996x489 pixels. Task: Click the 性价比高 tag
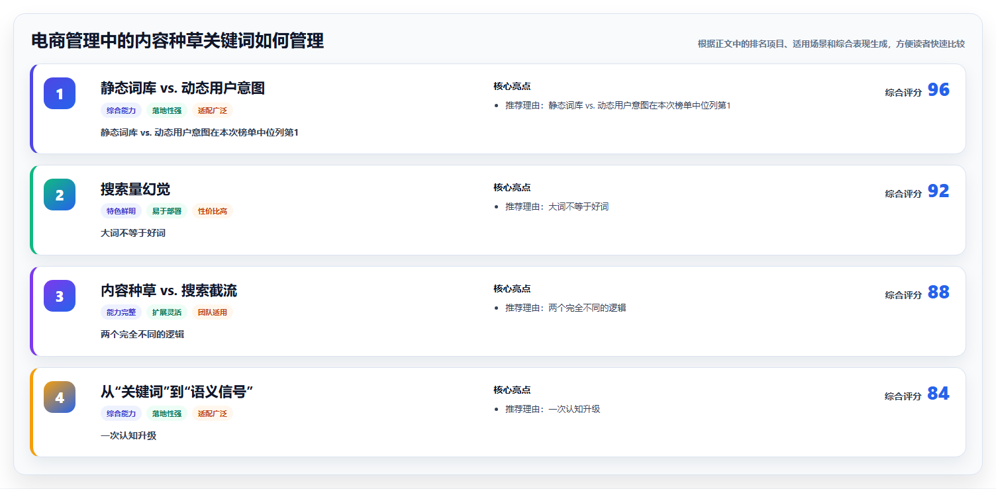tap(213, 212)
